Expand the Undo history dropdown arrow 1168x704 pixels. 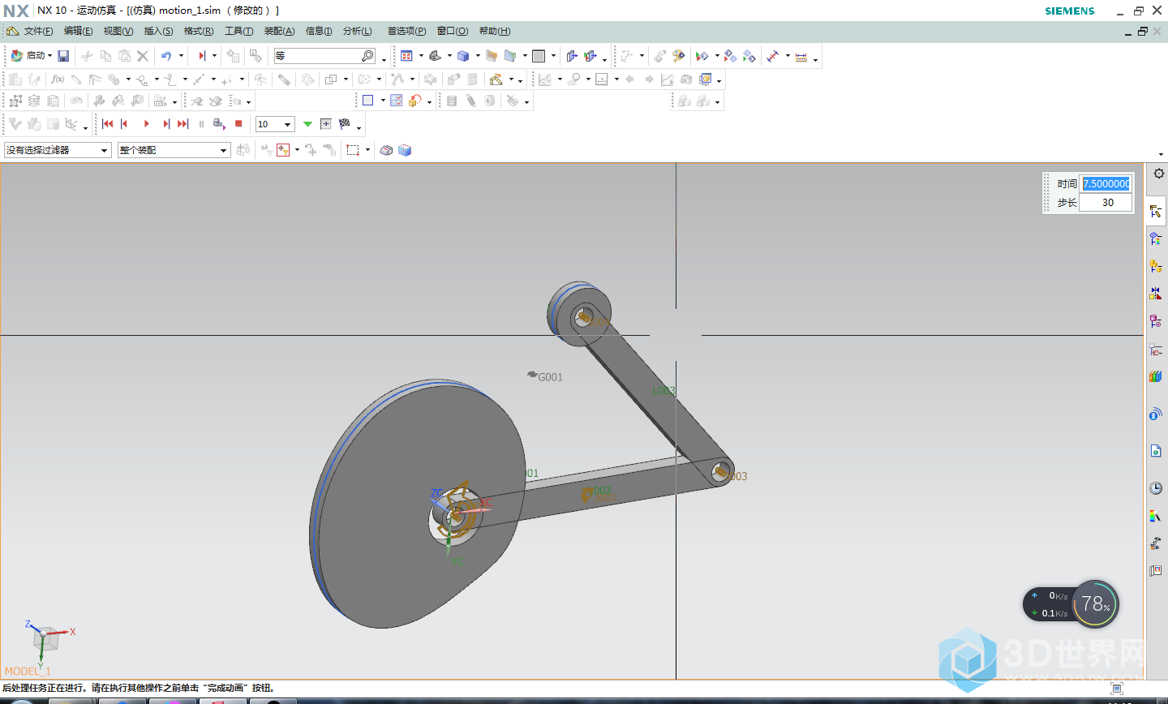coord(181,56)
